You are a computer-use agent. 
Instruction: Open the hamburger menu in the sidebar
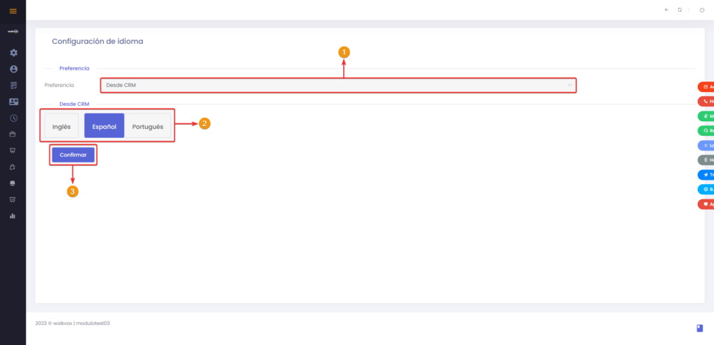[x=13, y=11]
